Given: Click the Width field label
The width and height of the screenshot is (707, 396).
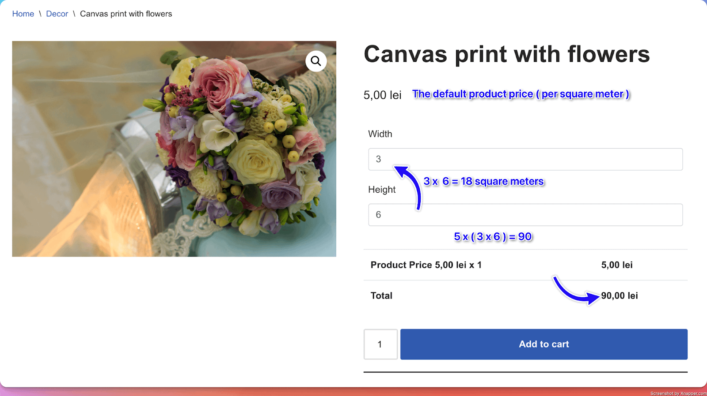Looking at the screenshot, I should (380, 134).
